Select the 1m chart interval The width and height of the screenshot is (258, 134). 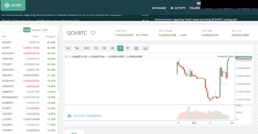coord(68,48)
